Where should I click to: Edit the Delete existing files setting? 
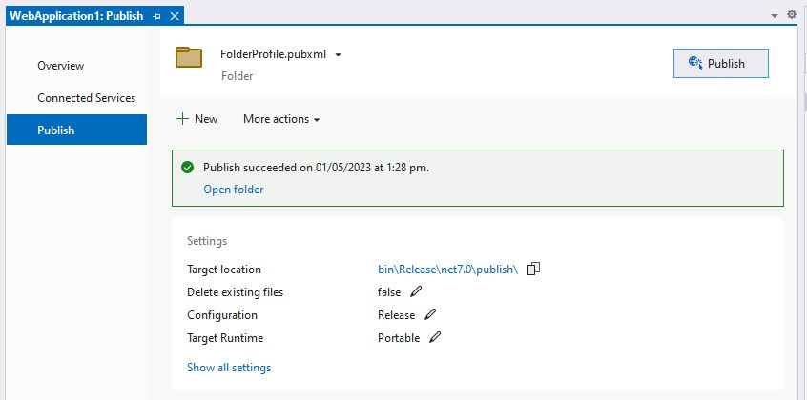pyautogui.click(x=416, y=291)
